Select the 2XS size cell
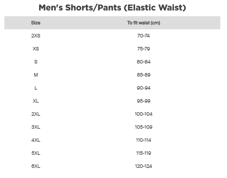This screenshot has width=227, height=178. (36, 36)
